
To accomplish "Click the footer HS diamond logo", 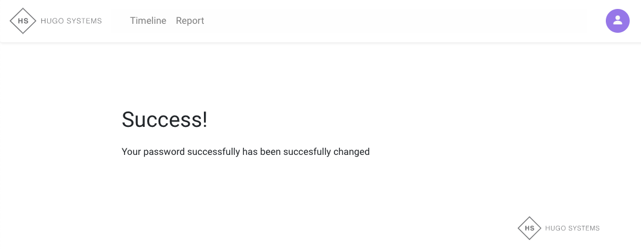I will [529, 228].
